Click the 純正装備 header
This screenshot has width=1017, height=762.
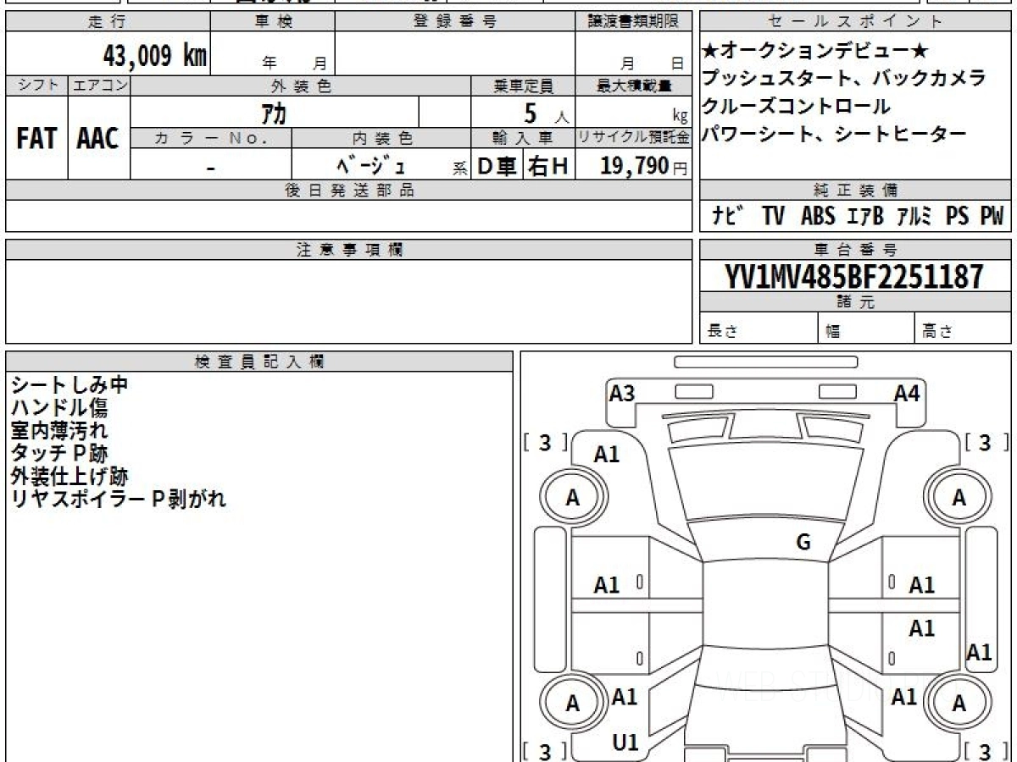tap(854, 190)
